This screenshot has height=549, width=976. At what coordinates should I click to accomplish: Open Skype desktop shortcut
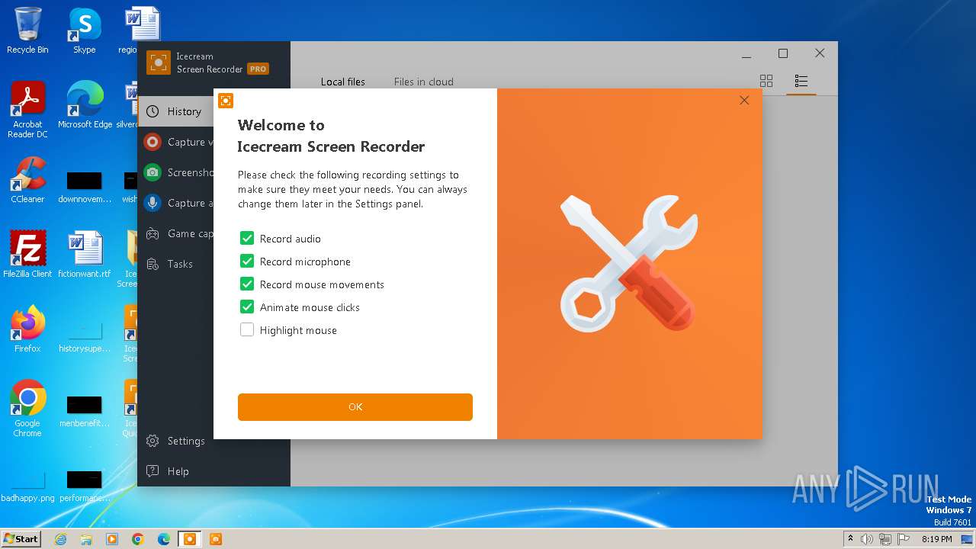85,30
